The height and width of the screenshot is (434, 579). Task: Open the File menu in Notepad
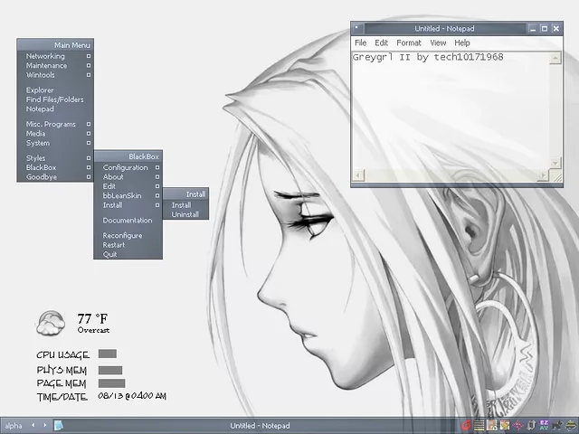[x=360, y=42]
